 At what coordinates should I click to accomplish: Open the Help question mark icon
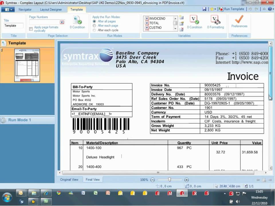point(270,9)
